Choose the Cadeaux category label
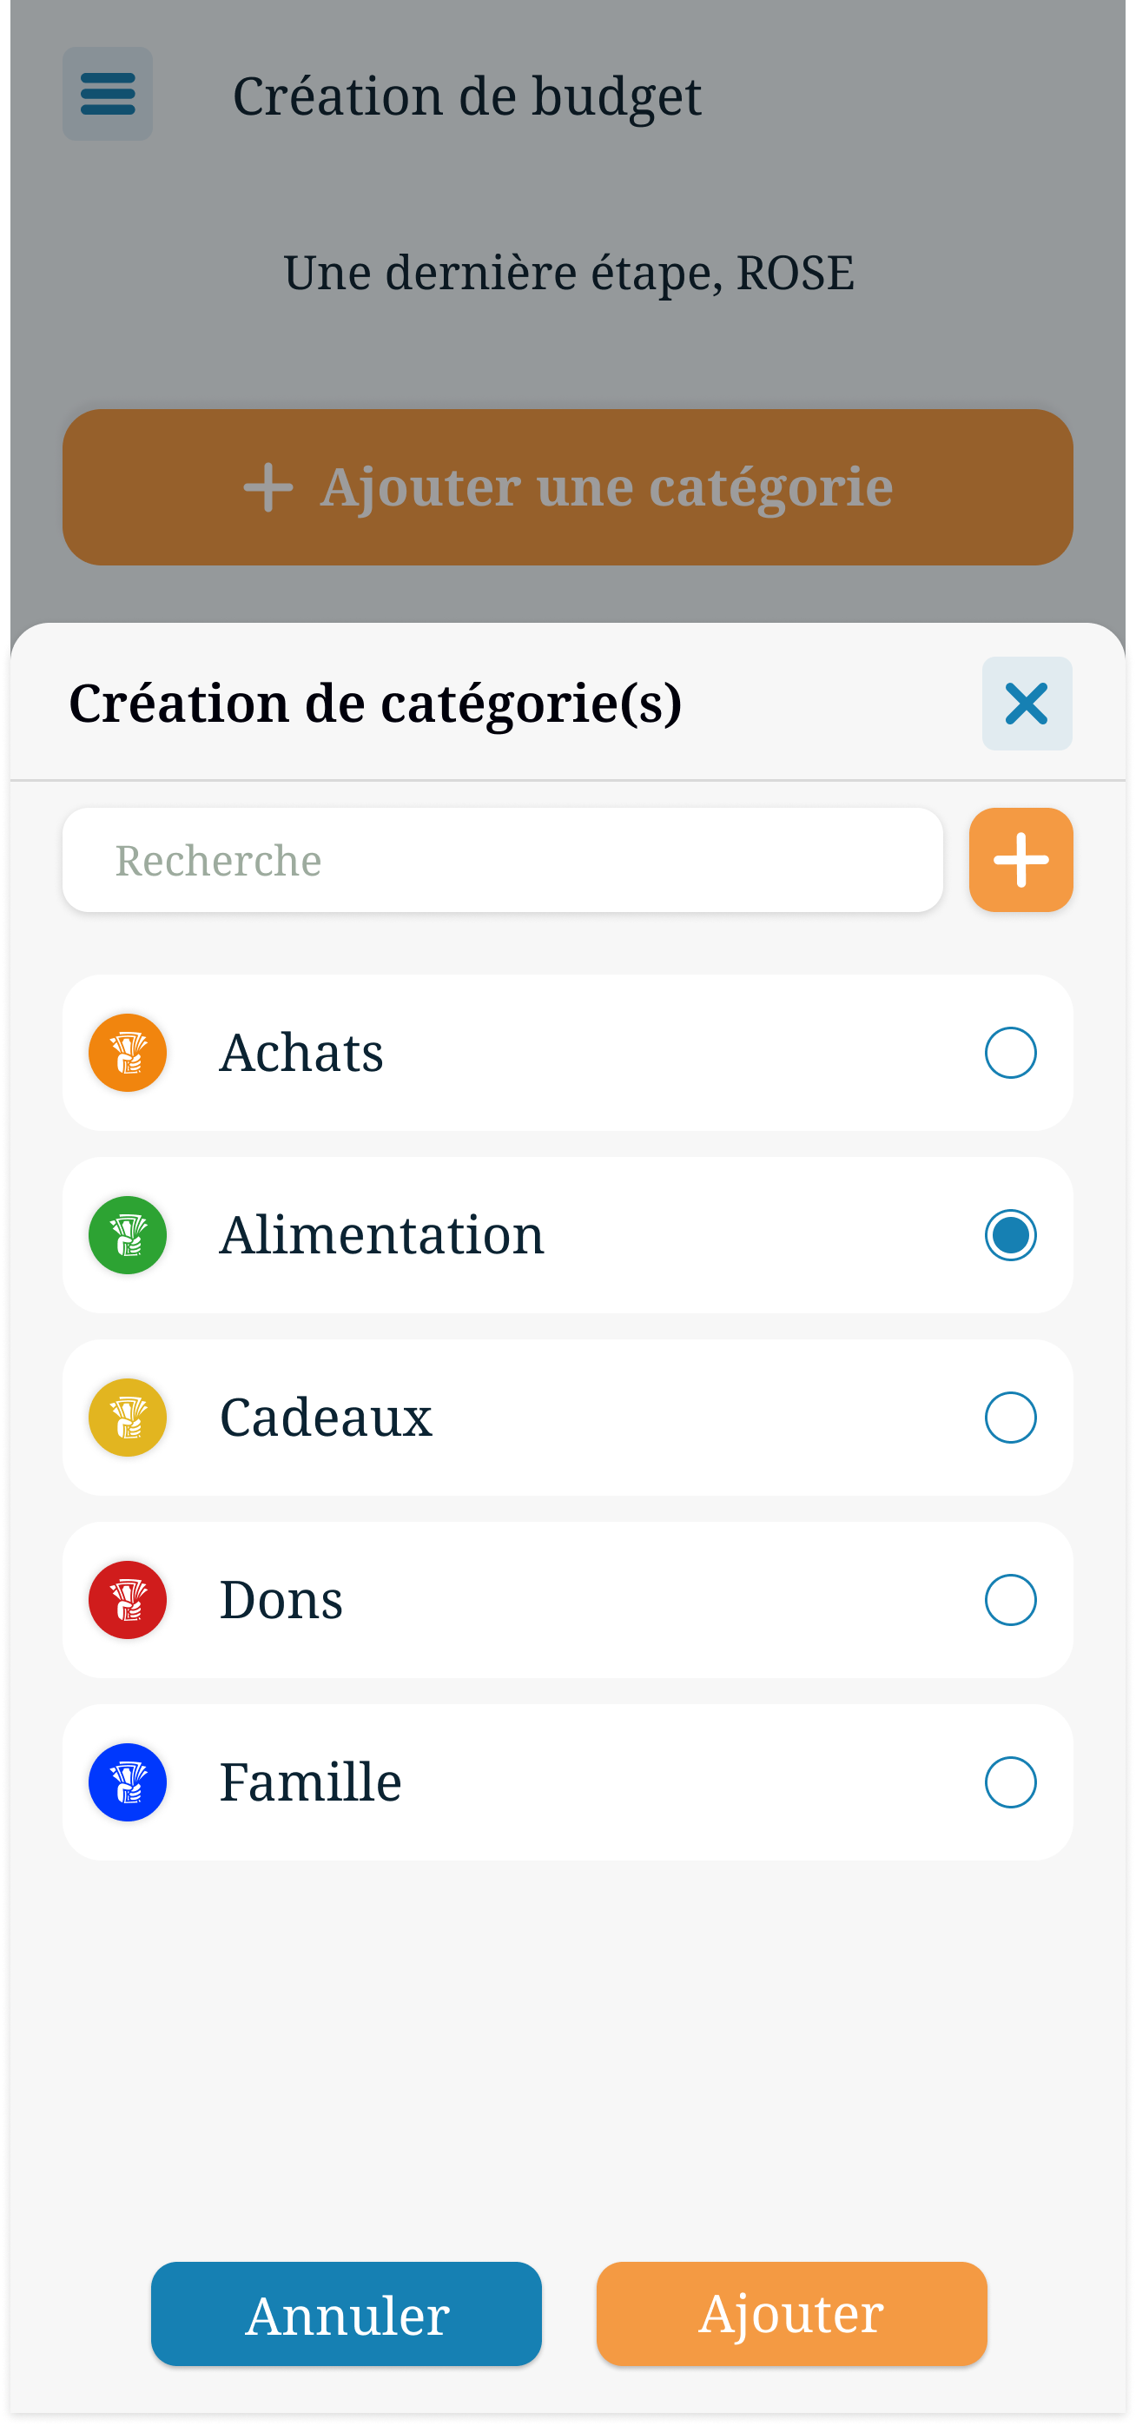This screenshot has width=1136, height=2426. click(326, 1418)
